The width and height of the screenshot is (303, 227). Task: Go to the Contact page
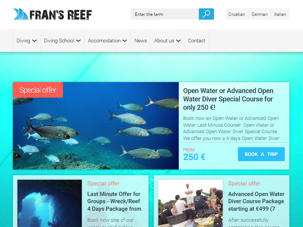pos(197,40)
